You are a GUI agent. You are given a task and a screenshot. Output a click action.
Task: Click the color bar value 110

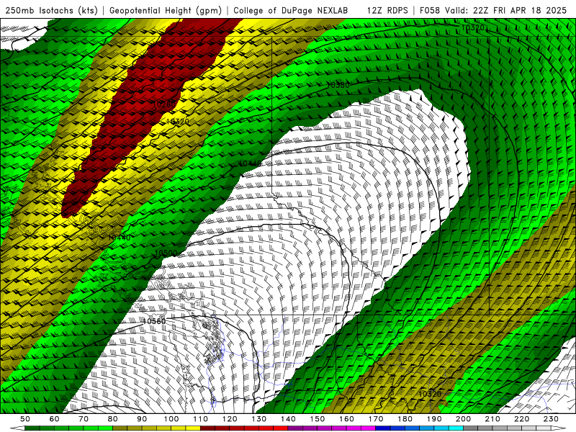click(x=201, y=419)
